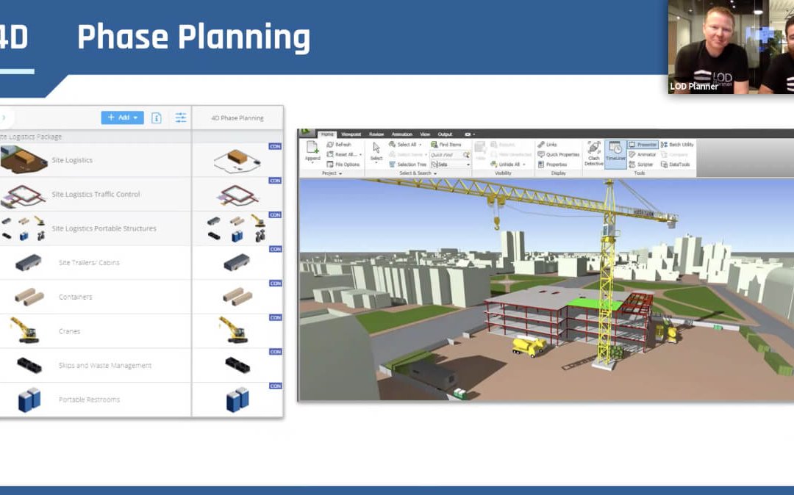Click the Append icon in the ribbon
The height and width of the screenshot is (495, 794).
312,151
